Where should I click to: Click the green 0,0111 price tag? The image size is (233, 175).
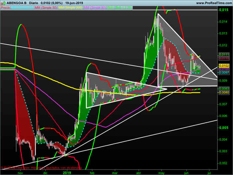click(224, 55)
